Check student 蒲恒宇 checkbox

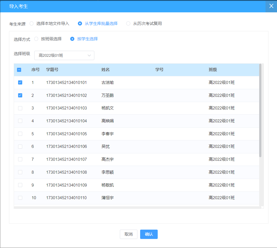click(20, 198)
